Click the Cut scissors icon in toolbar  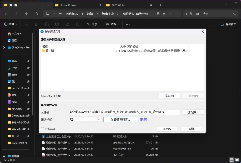pyautogui.click(x=27, y=24)
